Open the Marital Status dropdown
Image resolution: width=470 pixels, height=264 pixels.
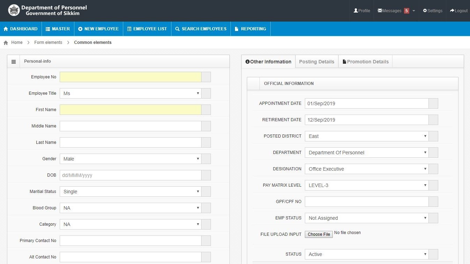(x=131, y=192)
